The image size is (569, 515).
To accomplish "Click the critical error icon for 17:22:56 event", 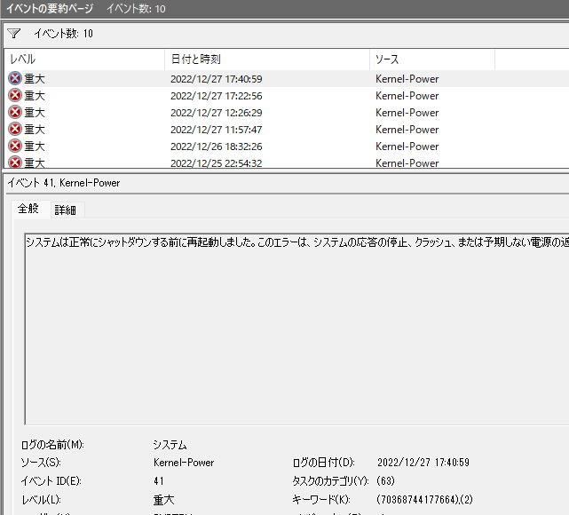I will pos(15,95).
